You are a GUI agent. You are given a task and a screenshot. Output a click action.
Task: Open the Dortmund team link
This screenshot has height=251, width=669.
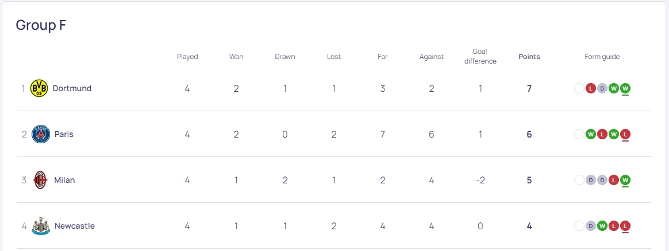72,88
